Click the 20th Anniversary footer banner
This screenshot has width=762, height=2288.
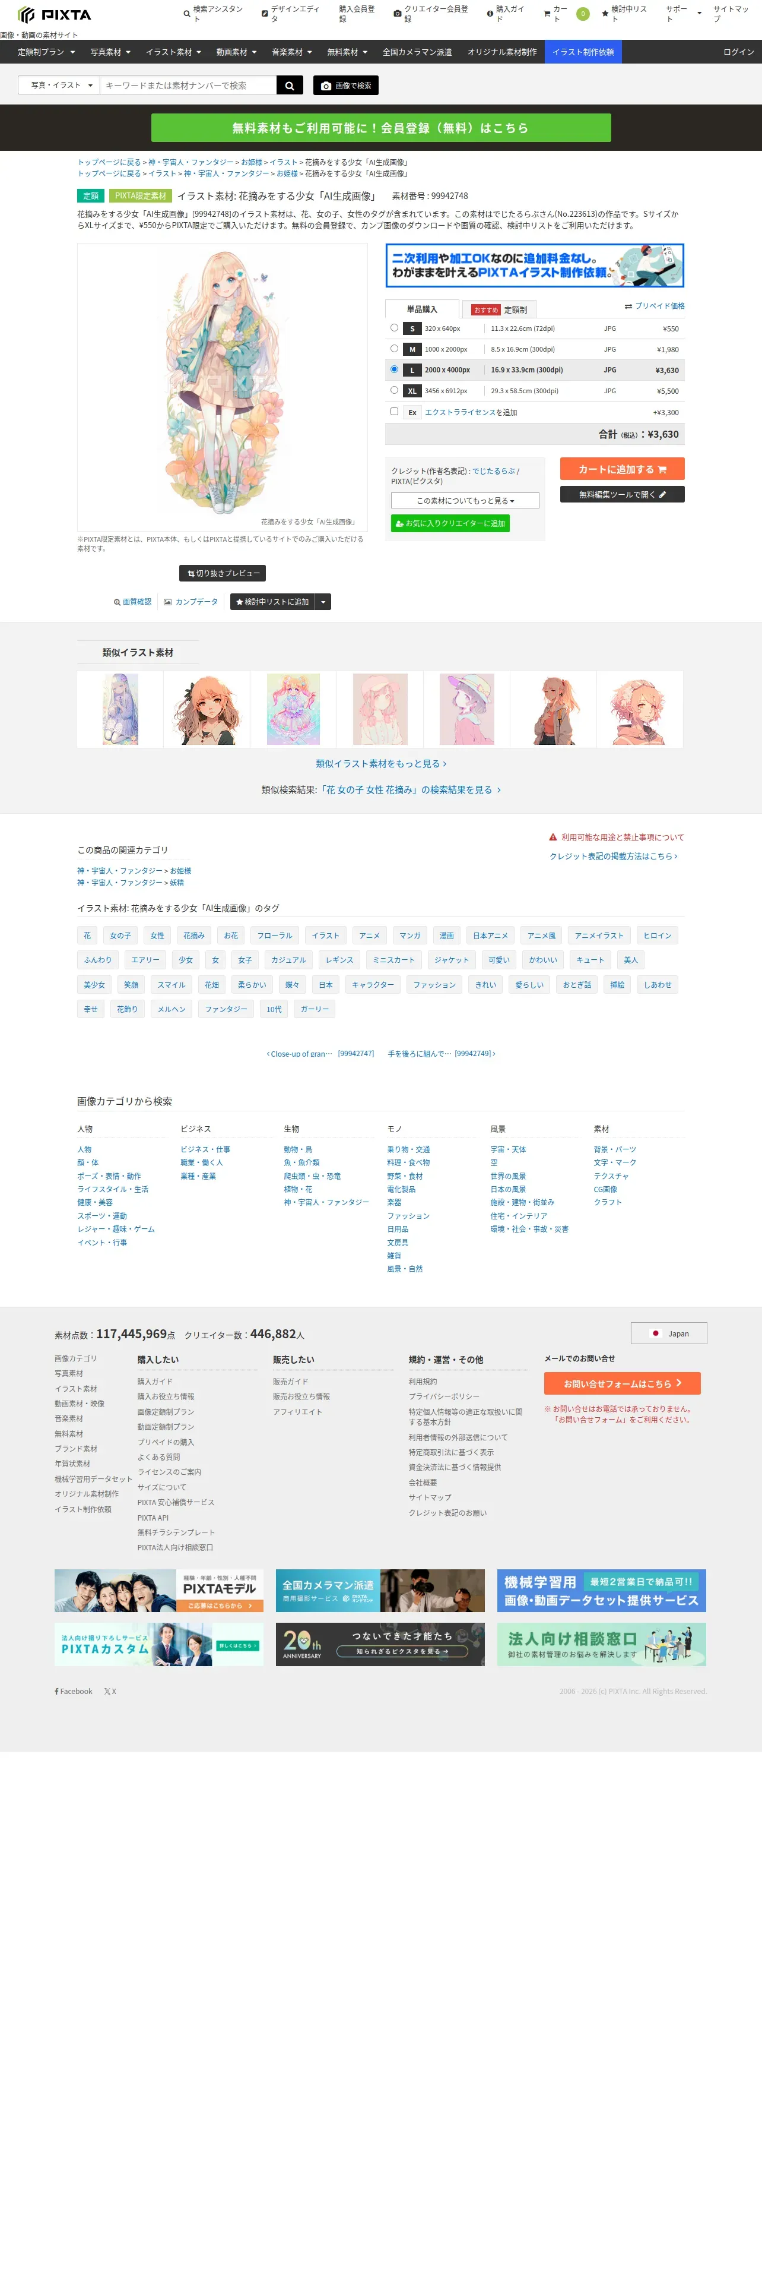[x=380, y=1644]
